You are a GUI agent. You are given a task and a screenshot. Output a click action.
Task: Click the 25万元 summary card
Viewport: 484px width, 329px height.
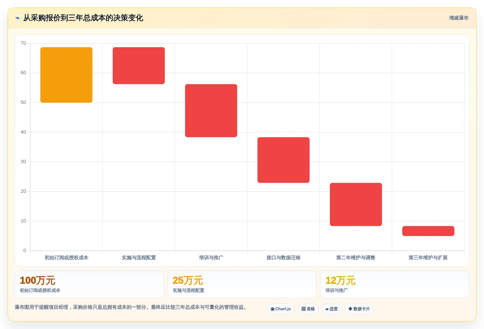[242, 284]
